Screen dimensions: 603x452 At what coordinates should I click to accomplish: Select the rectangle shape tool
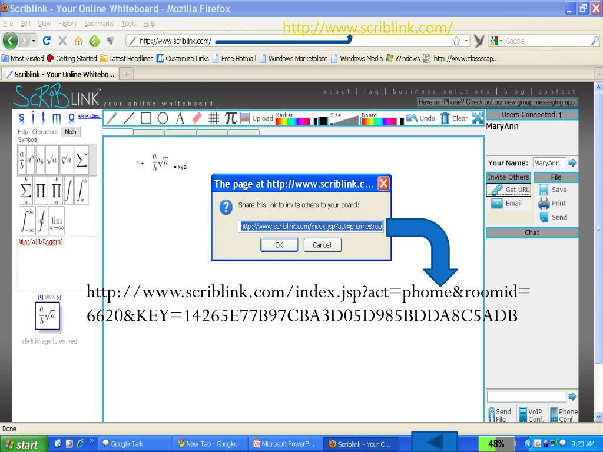tap(146, 118)
